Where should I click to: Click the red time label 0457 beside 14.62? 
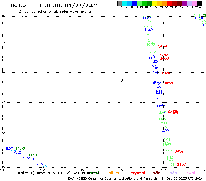click(x=181, y=165)
